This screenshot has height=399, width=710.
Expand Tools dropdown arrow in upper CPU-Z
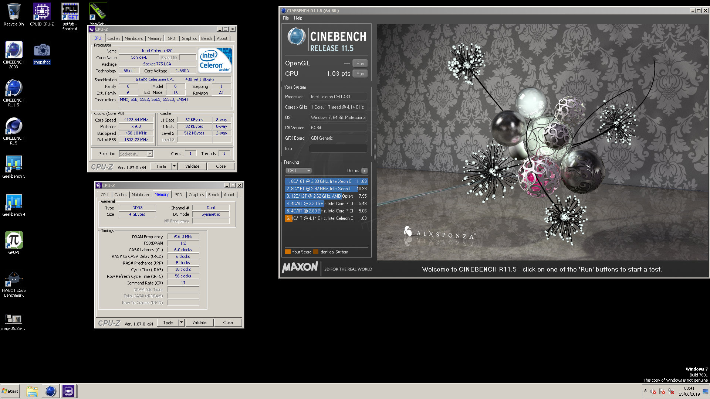(174, 166)
